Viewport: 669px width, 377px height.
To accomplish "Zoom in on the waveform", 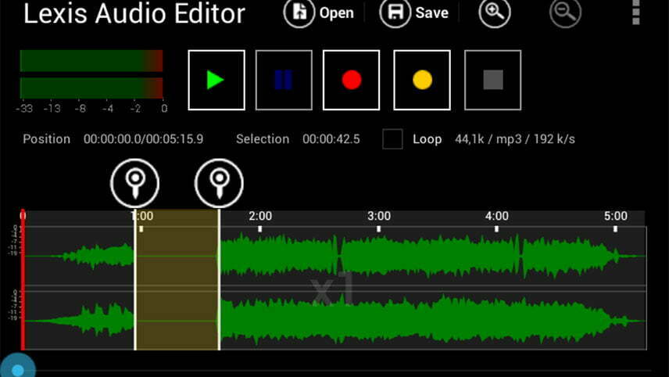I will (x=495, y=13).
